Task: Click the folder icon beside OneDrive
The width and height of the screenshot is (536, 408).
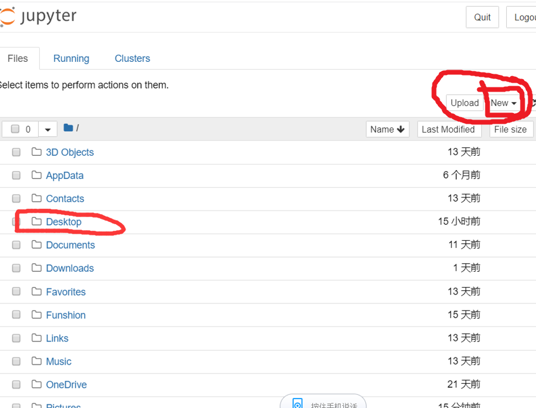Action: click(36, 384)
